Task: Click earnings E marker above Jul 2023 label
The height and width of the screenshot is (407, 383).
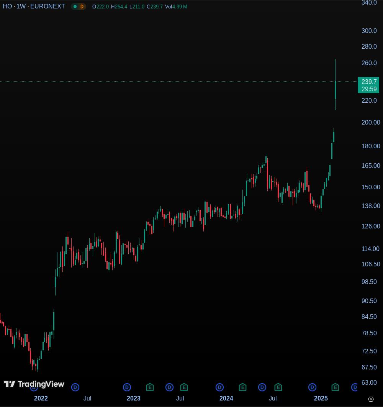Action: pyautogui.click(x=184, y=387)
